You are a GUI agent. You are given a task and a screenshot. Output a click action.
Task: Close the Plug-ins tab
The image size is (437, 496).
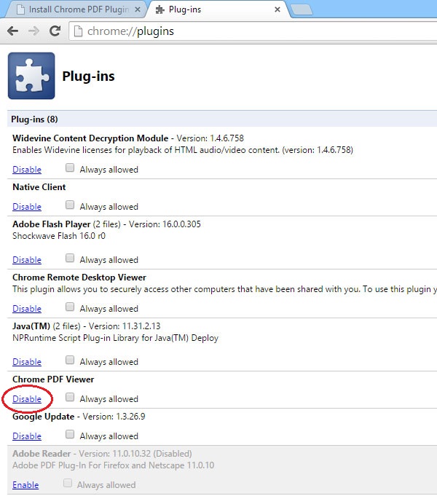coord(277,10)
